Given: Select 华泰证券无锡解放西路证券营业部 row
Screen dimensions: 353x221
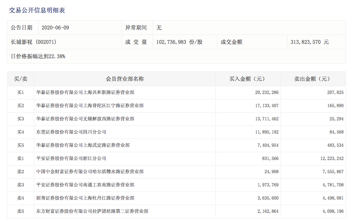Looking at the screenshot, I should (85, 119).
